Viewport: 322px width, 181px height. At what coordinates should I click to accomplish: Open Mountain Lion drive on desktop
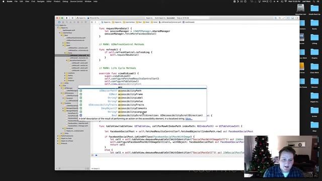point(301,10)
